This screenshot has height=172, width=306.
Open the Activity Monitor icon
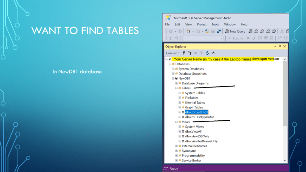(213, 53)
